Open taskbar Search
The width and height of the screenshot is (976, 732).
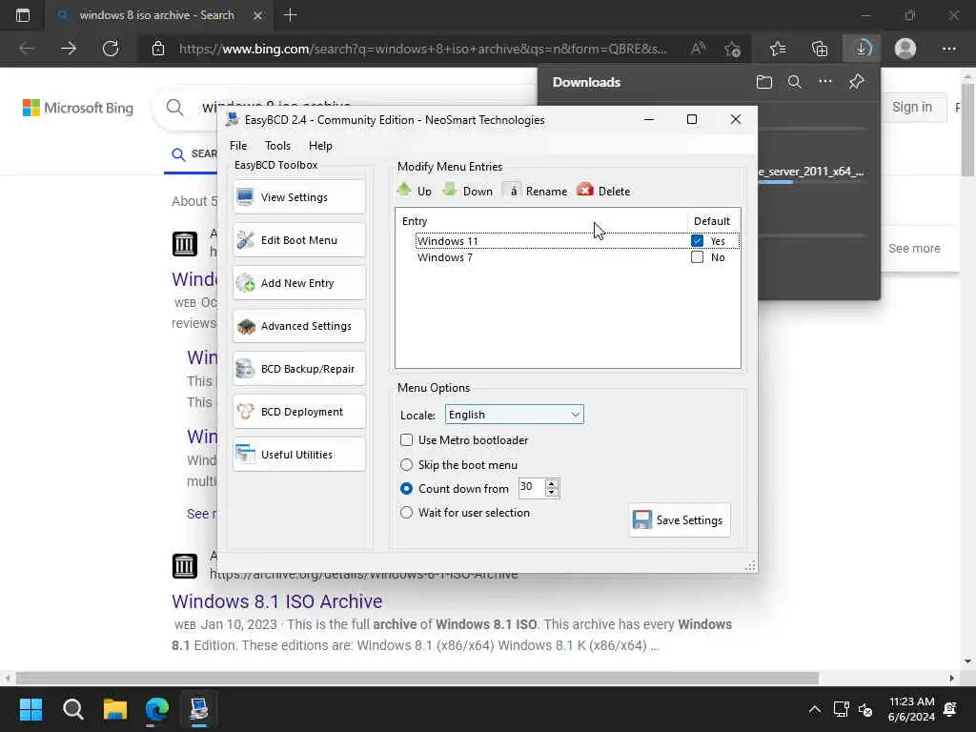[72, 709]
